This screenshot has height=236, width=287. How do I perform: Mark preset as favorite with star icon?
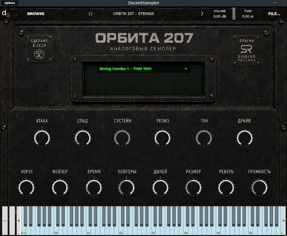coord(90,14)
